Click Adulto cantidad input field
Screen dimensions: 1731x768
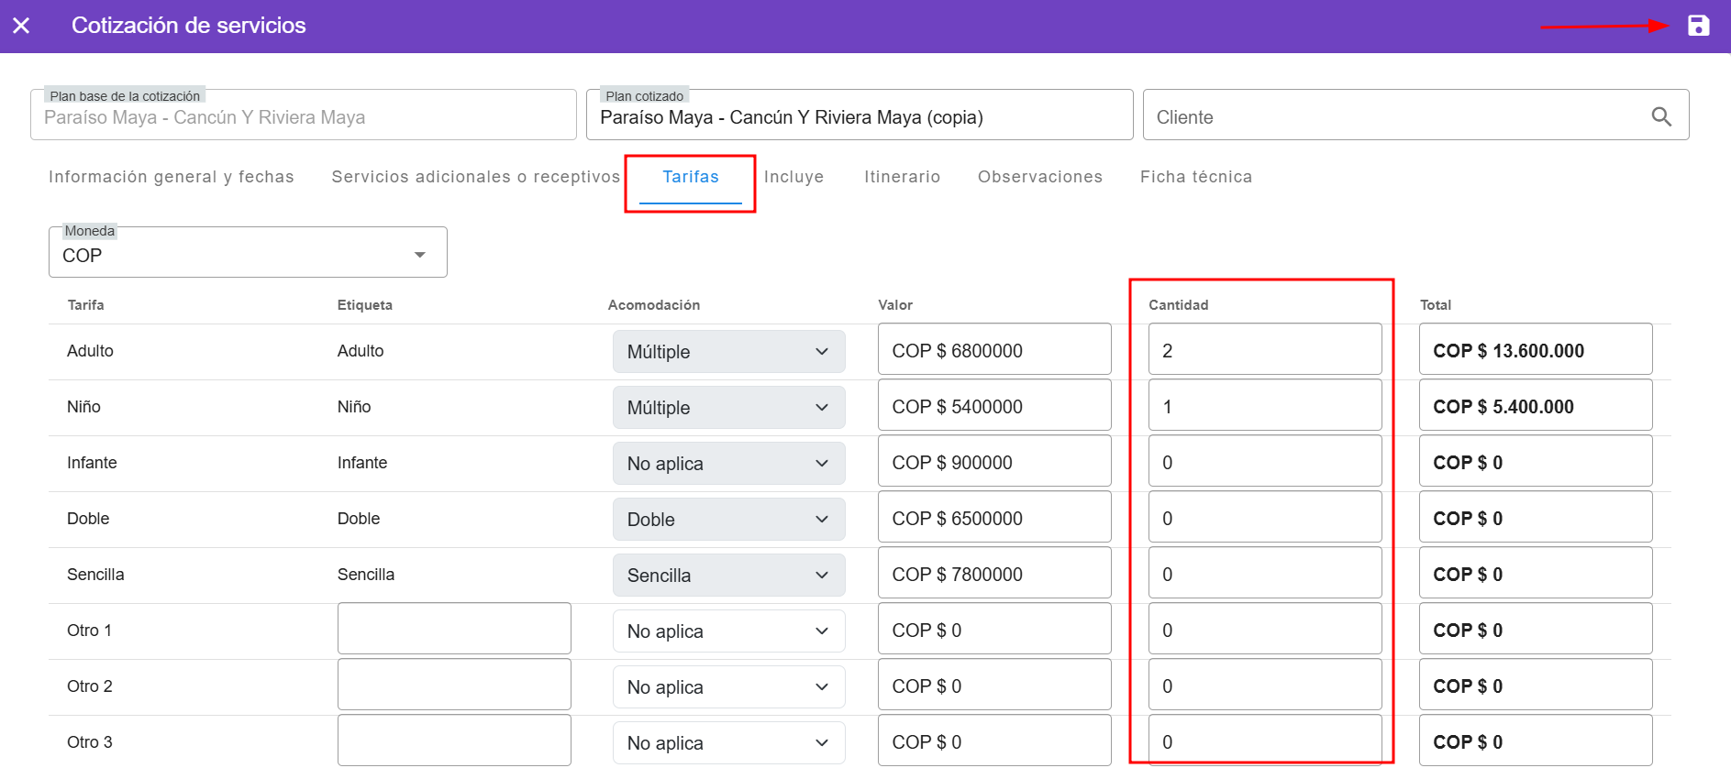[x=1264, y=351]
